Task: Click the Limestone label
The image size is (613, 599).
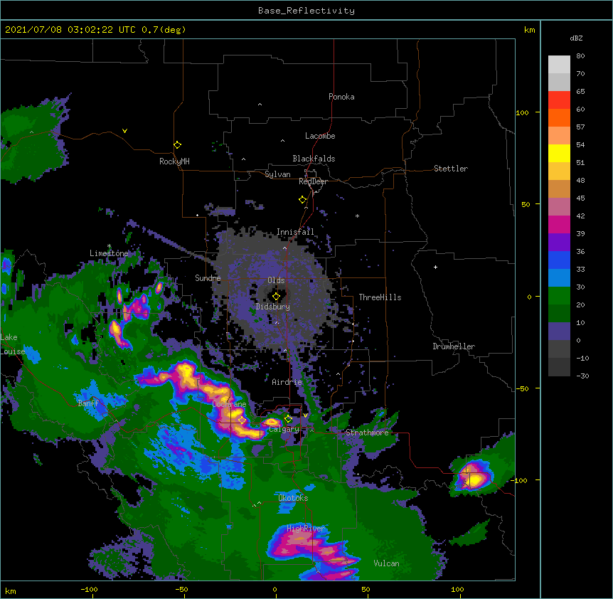Action: [109, 253]
